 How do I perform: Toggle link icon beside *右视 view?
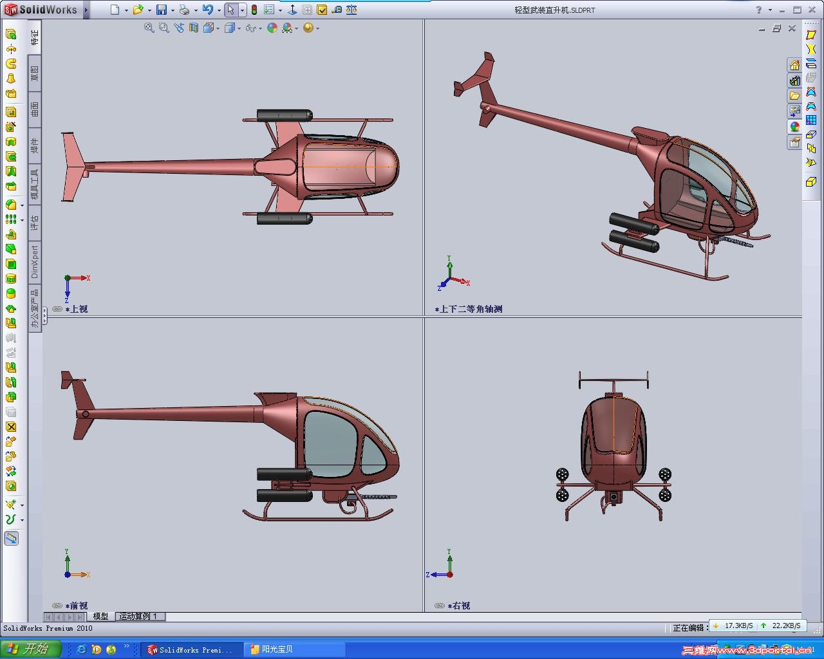pos(440,606)
